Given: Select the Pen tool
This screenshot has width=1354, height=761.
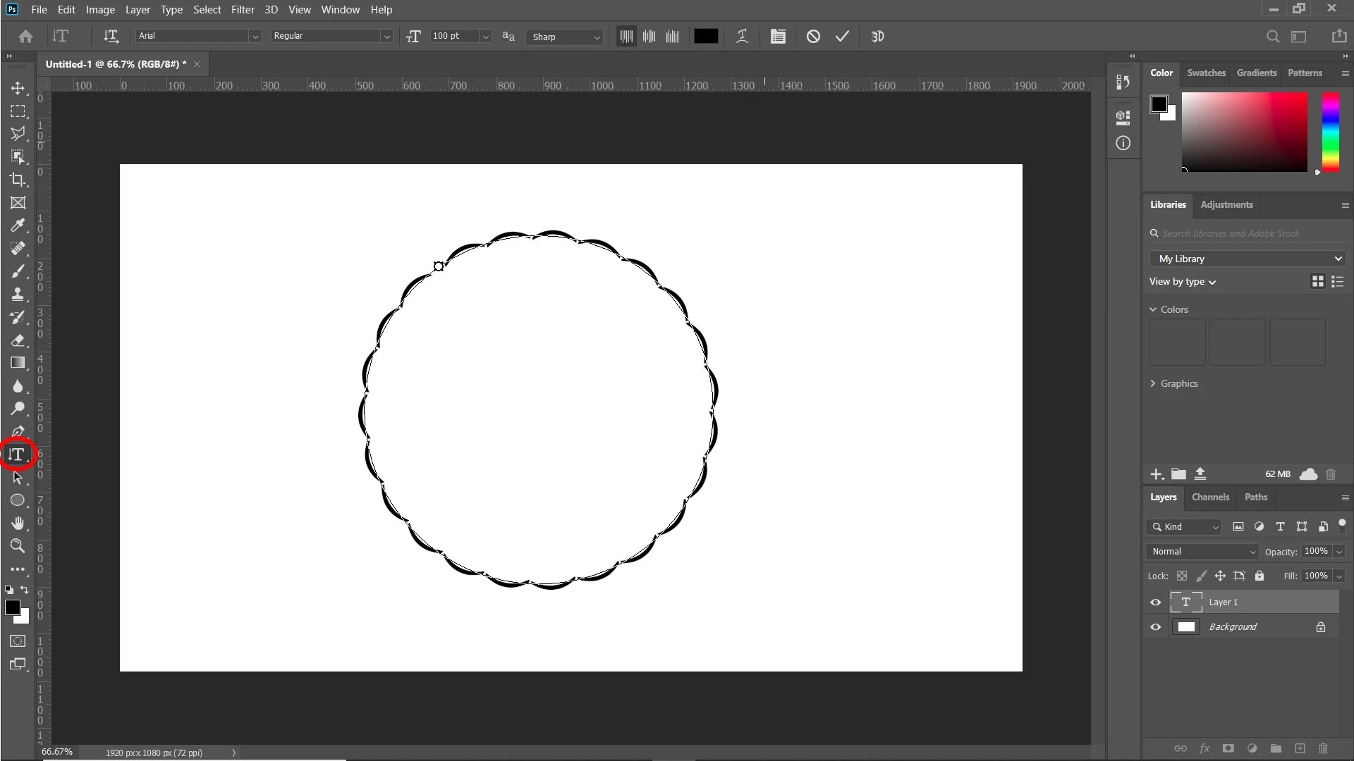Looking at the screenshot, I should pyautogui.click(x=18, y=431).
